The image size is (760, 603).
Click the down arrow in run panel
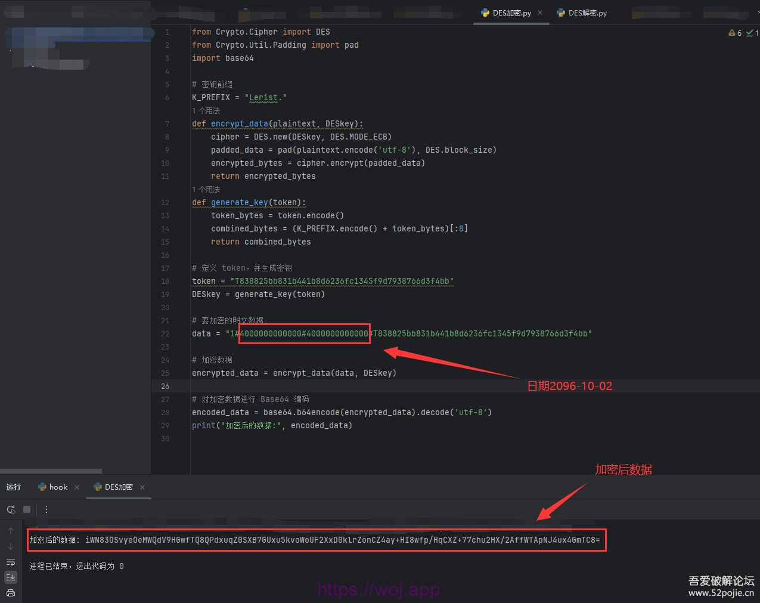click(x=11, y=546)
